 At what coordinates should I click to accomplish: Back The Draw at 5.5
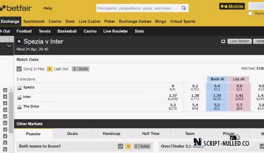point(217,107)
